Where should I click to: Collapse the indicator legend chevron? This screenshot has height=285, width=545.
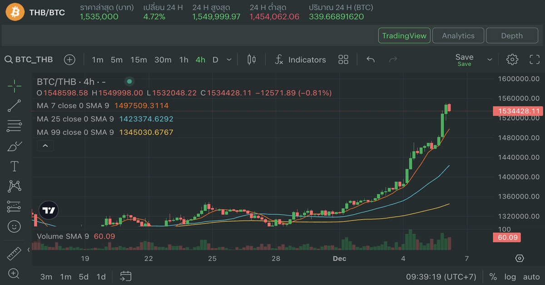point(45,146)
